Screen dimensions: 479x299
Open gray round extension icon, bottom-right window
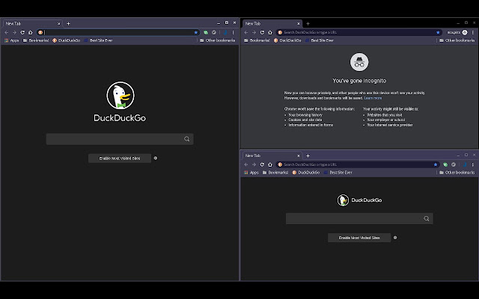(x=454, y=164)
